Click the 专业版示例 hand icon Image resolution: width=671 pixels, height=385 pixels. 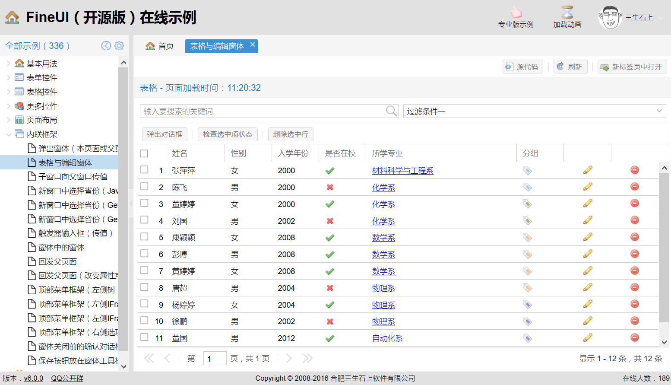tap(516, 13)
